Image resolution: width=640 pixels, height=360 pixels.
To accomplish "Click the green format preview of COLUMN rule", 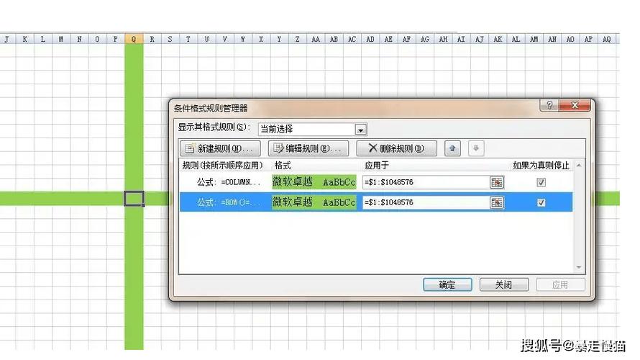I will (x=314, y=182).
